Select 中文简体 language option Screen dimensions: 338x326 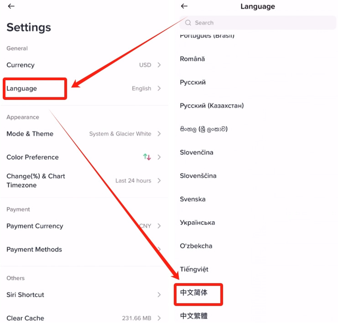(194, 293)
